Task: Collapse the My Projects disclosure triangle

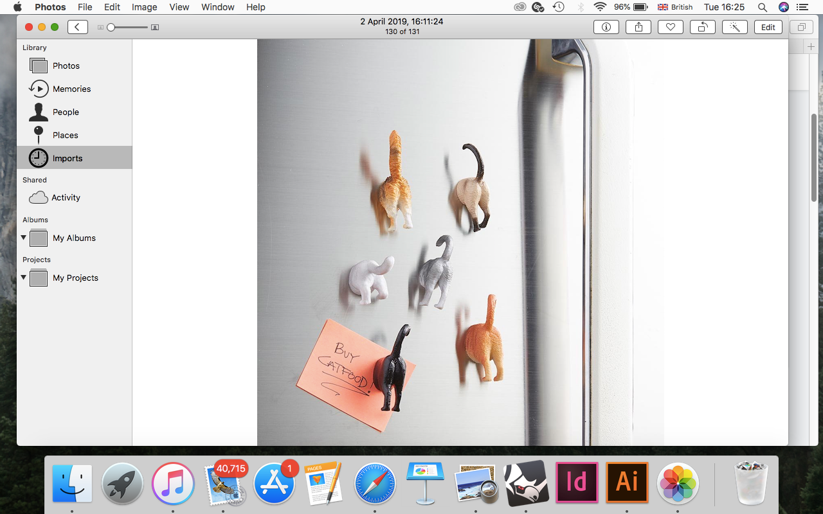Action: [24, 278]
